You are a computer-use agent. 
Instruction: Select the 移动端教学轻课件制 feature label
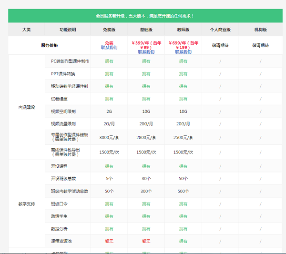point(70,86)
